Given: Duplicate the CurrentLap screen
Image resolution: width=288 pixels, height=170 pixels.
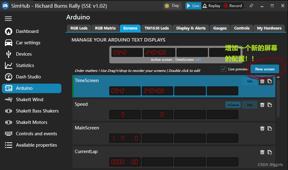Looking at the screenshot, I should pyautogui.click(x=270, y=152).
